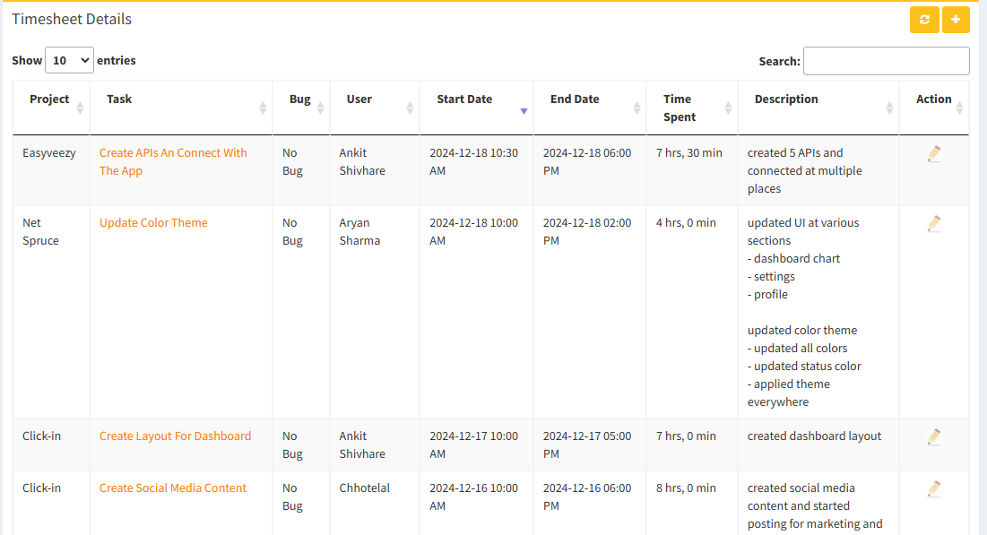Screen dimensions: 987x535
Task: Edit the Create Layout For Dashboard entry
Action: [x=934, y=437]
